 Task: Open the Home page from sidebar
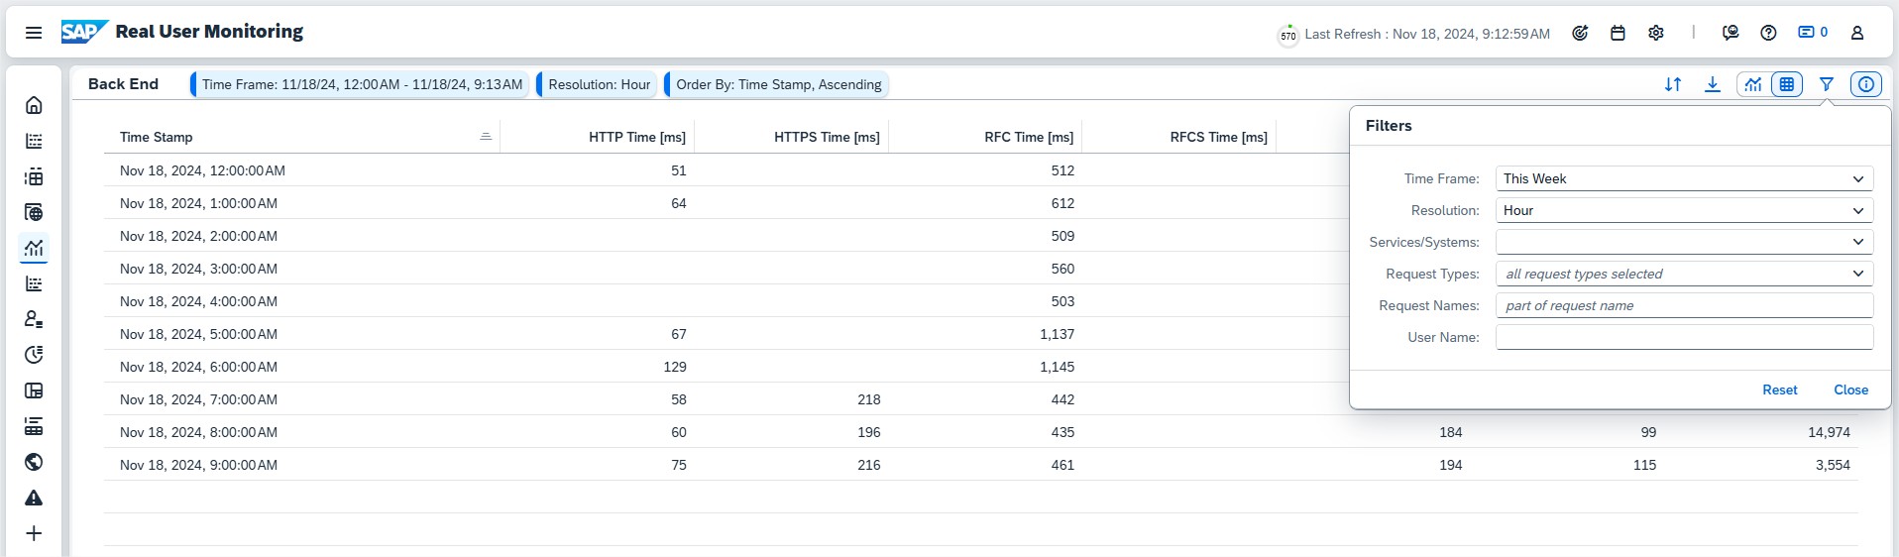click(34, 105)
